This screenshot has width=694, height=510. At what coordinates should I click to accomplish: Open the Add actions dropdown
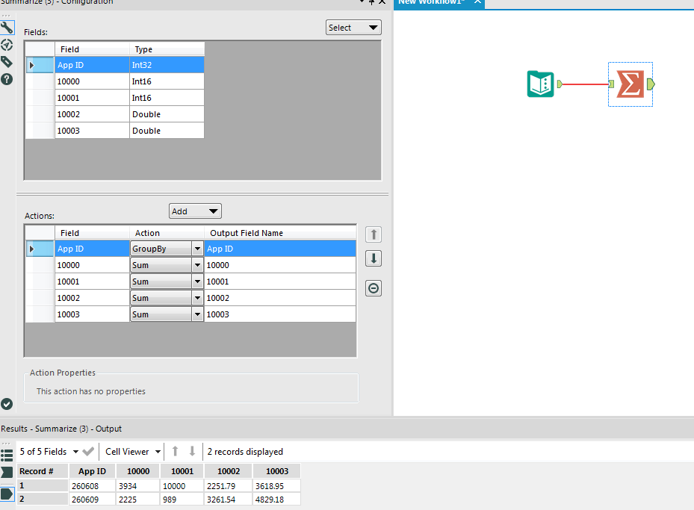(194, 211)
